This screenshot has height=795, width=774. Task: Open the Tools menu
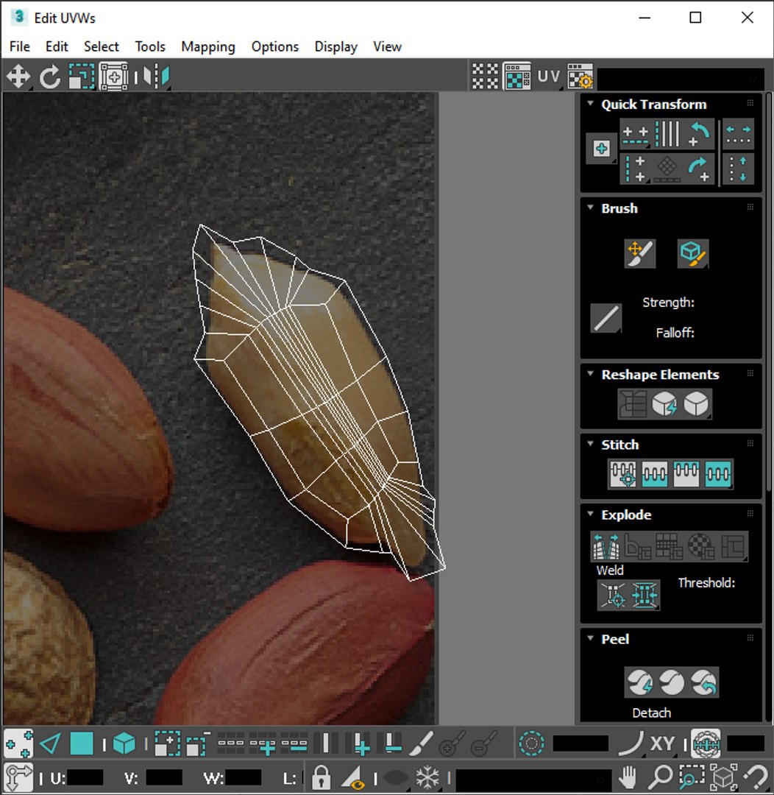[x=150, y=46]
